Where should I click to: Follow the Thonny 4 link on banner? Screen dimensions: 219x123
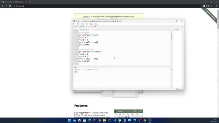[x=86, y=17]
